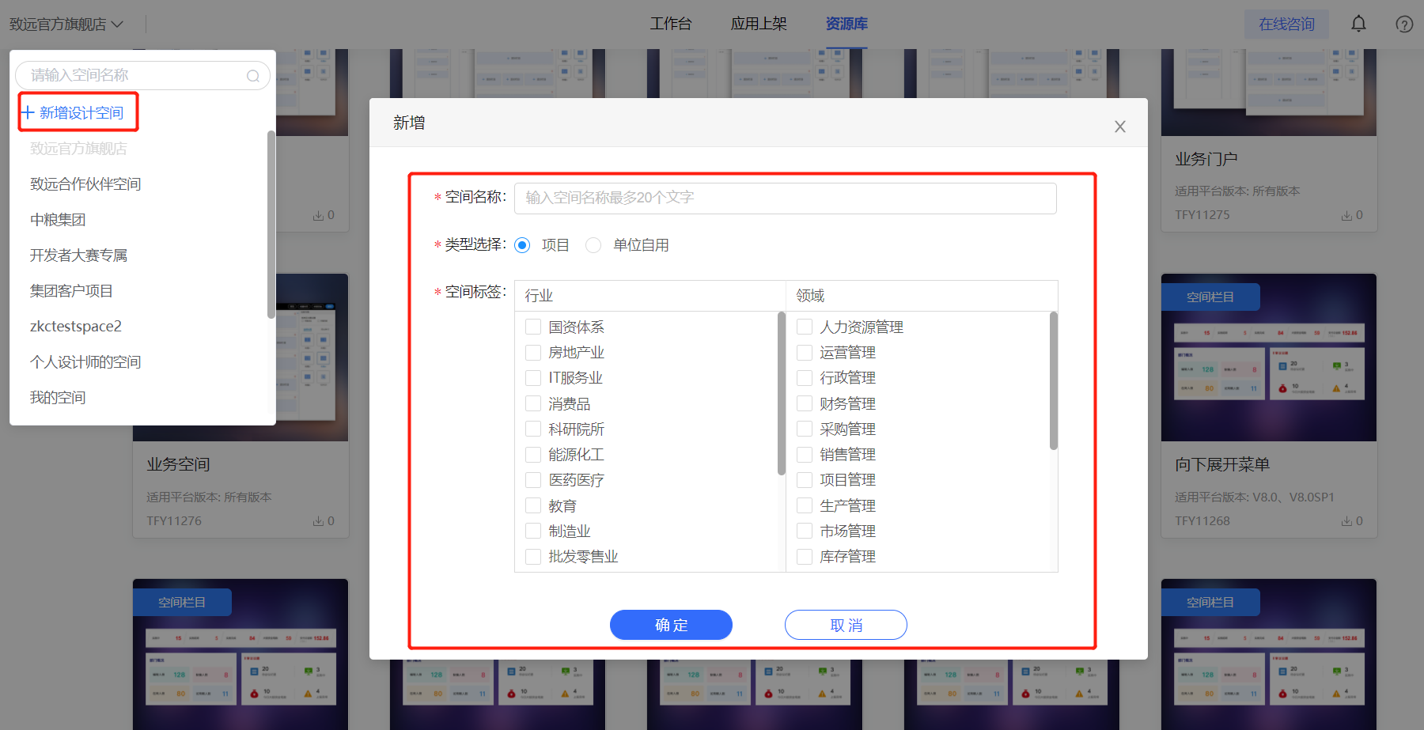Switch to the 资源库 tab

(x=846, y=24)
